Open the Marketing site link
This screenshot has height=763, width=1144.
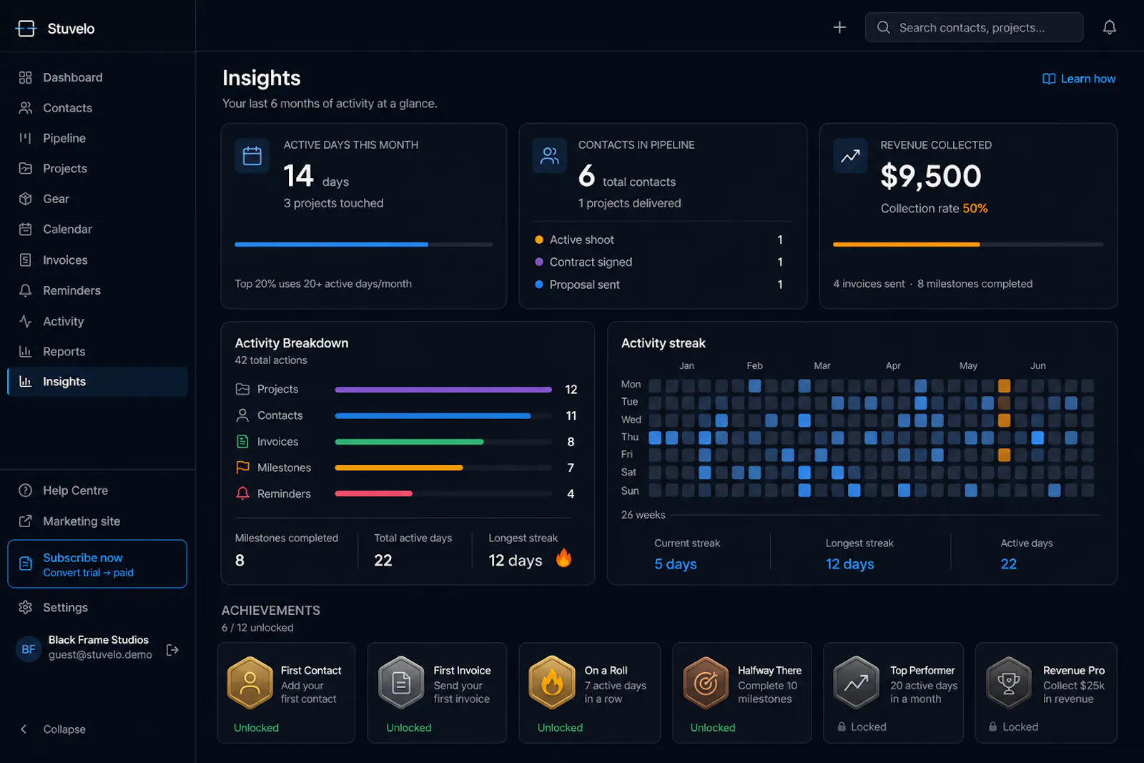pos(97,521)
